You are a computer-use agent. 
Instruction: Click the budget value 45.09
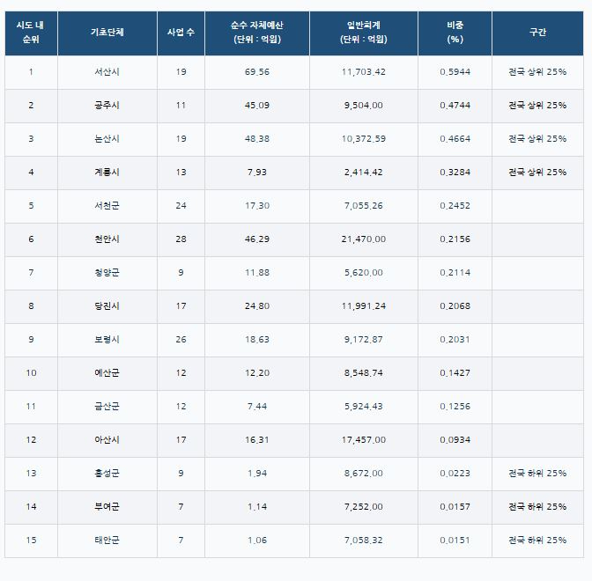coord(257,106)
